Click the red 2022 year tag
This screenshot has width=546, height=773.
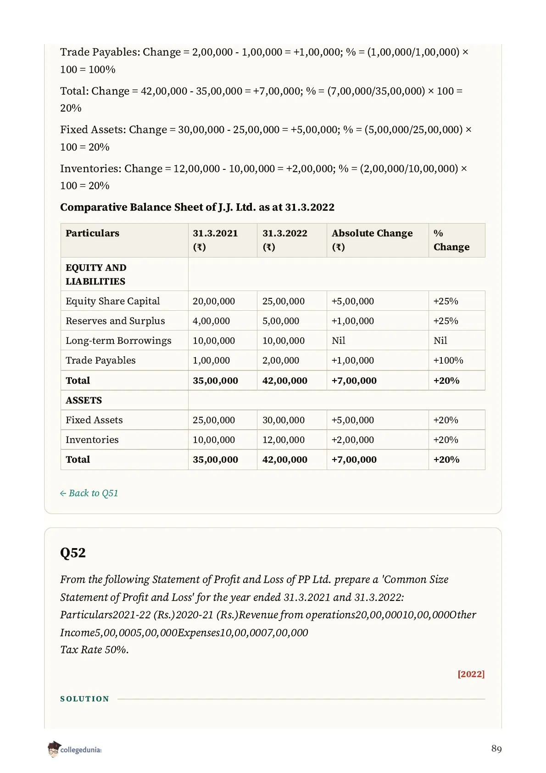tap(471, 674)
